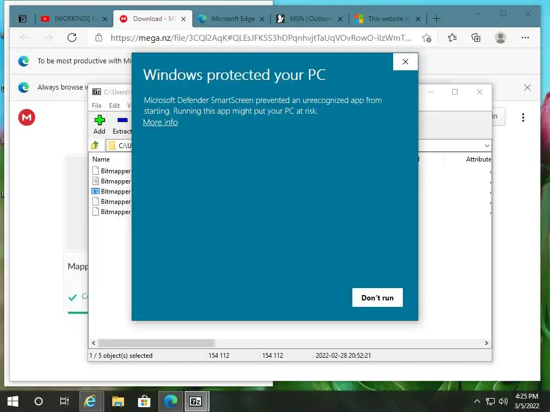Image resolution: width=550 pixels, height=412 pixels.
Task: Click the 7-Zip horizontal scrollbar thumb
Action: [x=156, y=343]
